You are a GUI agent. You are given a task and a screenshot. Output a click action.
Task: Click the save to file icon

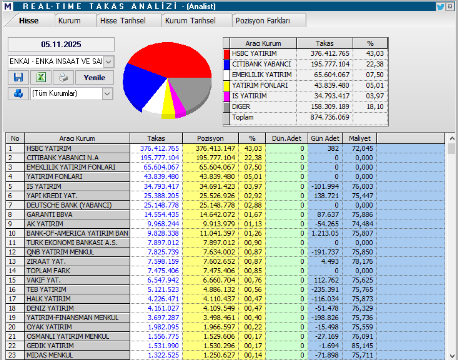(x=17, y=77)
